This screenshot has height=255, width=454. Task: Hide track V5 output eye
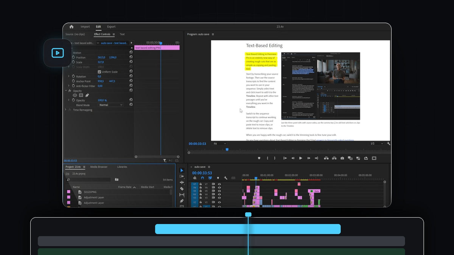tap(219, 191)
